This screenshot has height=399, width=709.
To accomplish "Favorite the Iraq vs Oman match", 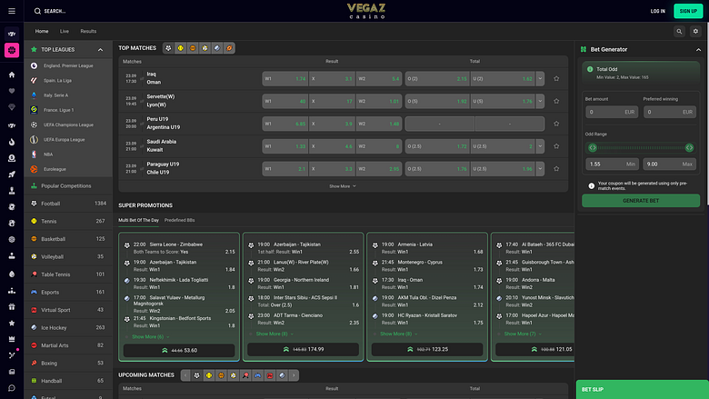I will click(x=556, y=79).
